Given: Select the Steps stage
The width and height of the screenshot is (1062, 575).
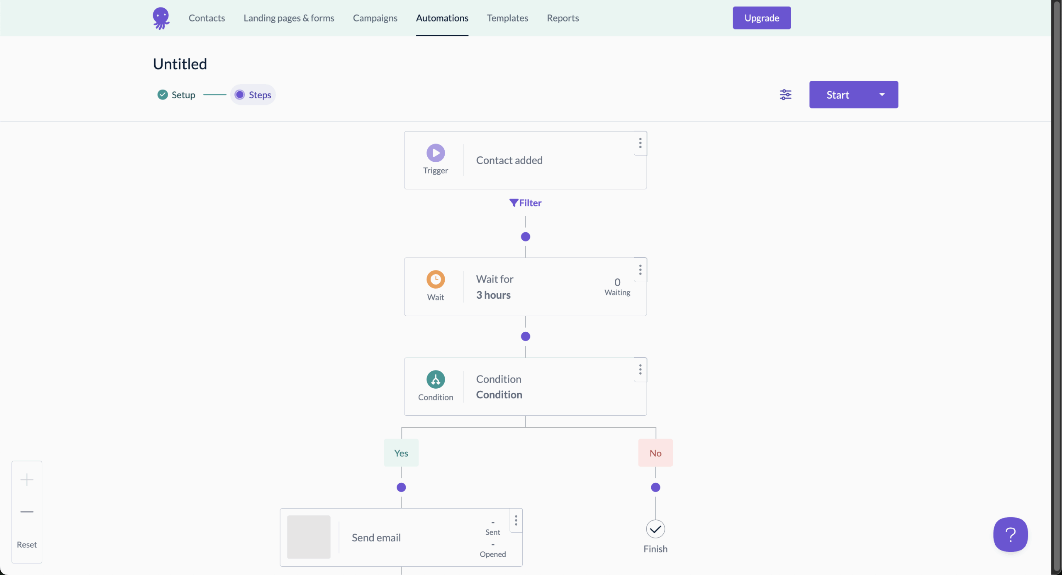Looking at the screenshot, I should [253, 95].
